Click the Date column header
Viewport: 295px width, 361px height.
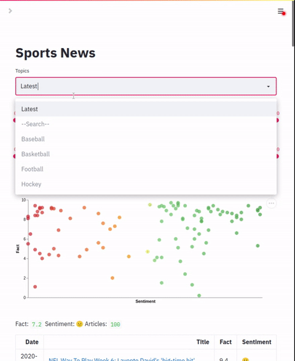32,342
